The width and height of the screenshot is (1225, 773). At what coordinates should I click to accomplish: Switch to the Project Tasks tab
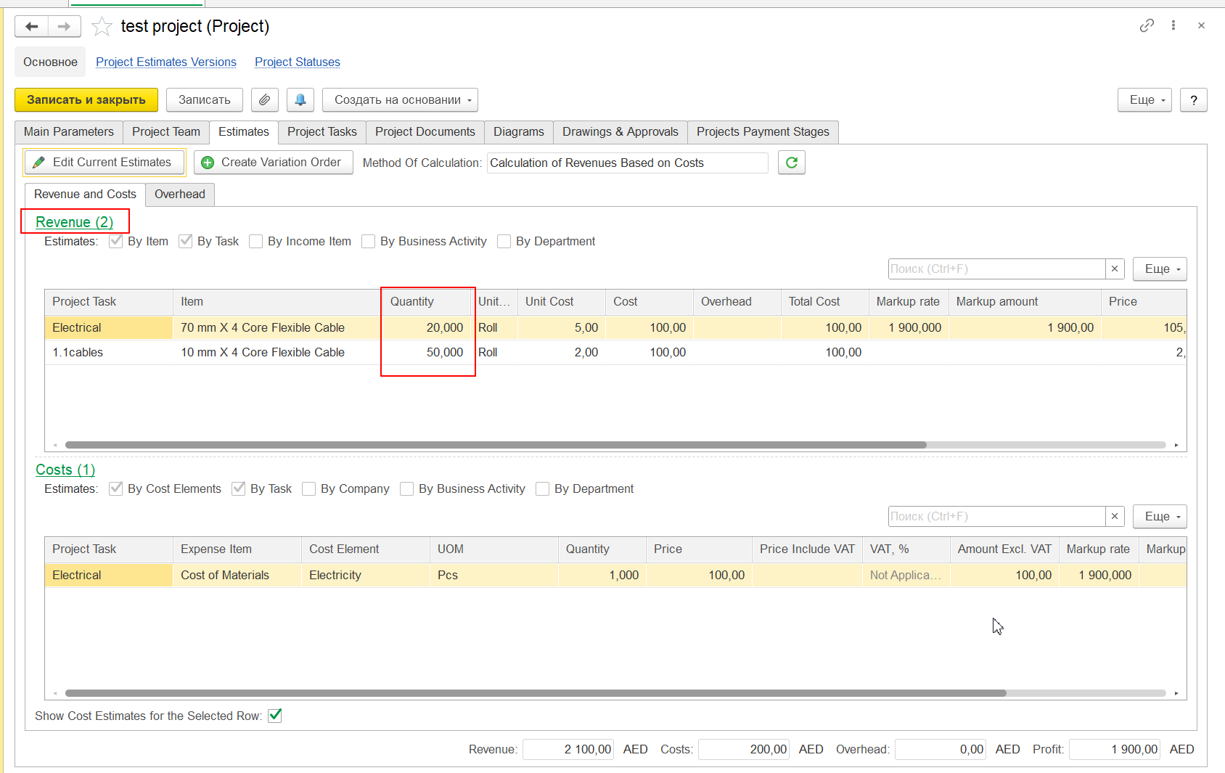(321, 132)
